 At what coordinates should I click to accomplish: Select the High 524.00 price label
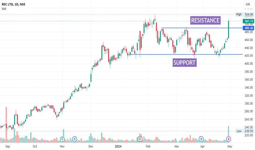[x=244, y=14]
